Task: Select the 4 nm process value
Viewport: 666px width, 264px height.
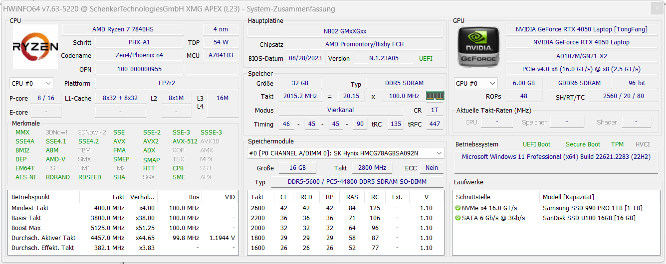Action: click(x=221, y=29)
